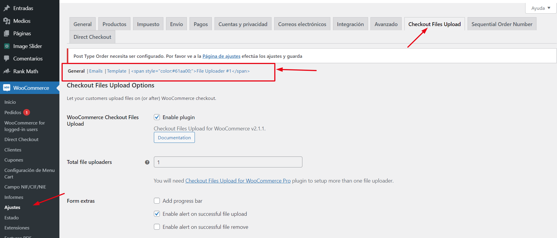Uncheck the Enable plugin checkbox
The height and width of the screenshot is (238, 557).
tap(157, 117)
